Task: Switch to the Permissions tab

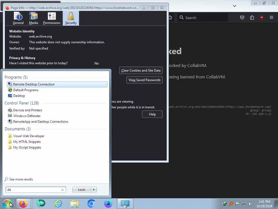Action: [x=52, y=18]
